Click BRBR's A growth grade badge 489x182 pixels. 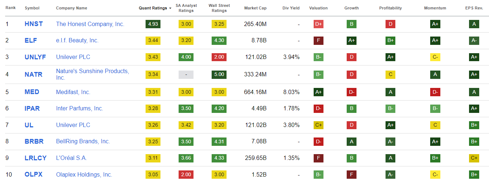(x=351, y=141)
